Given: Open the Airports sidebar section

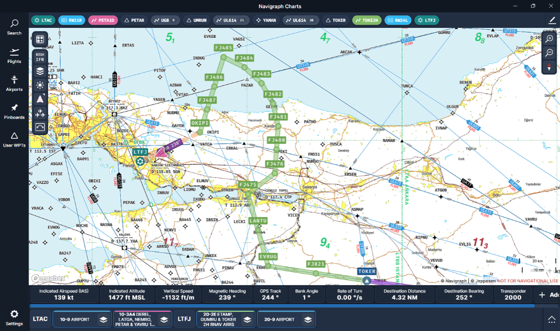Looking at the screenshot, I should click(x=14, y=84).
